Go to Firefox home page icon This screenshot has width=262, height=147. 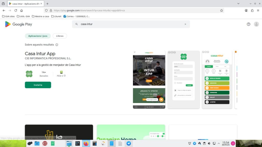pyautogui.click(x=21, y=10)
